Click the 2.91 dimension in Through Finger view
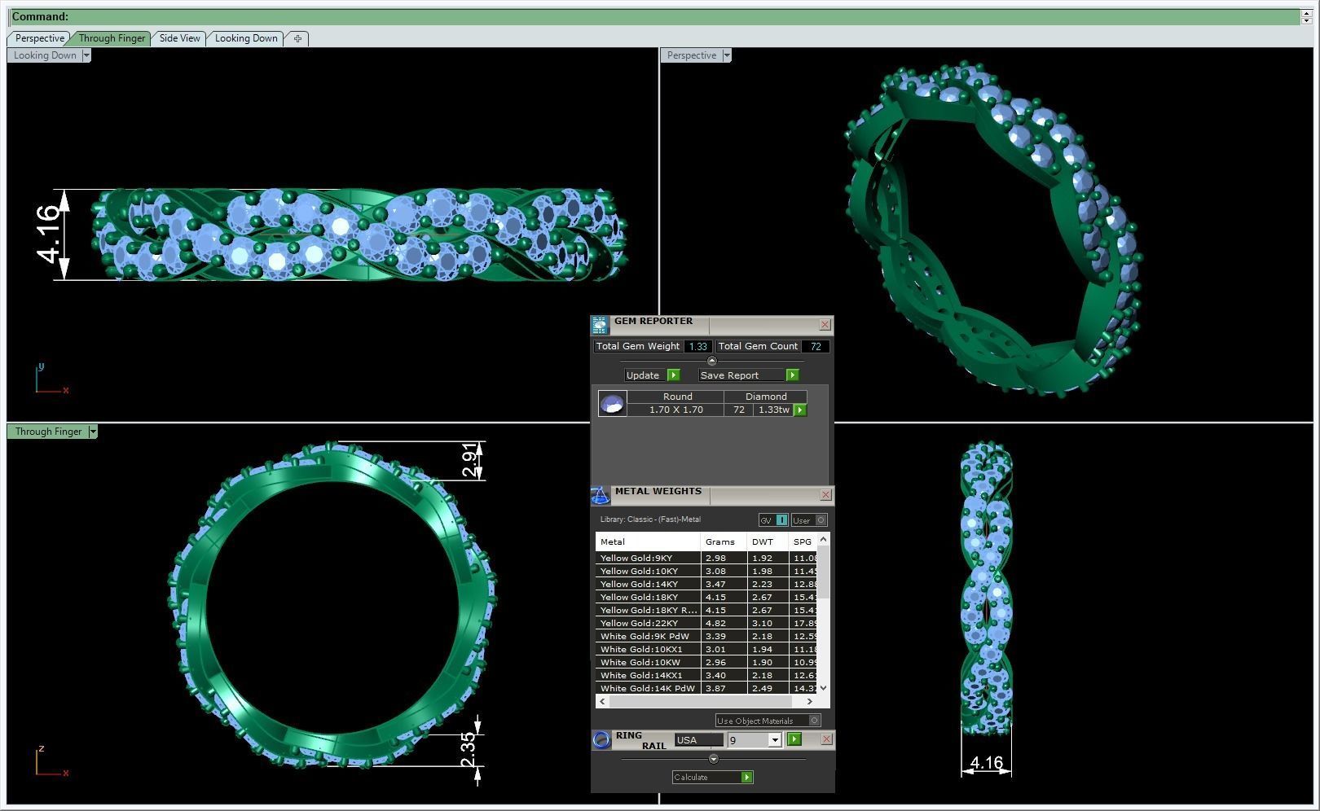 [x=470, y=460]
